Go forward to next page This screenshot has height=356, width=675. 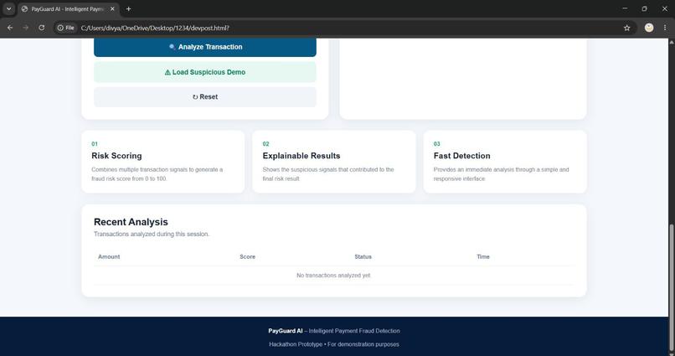25,28
